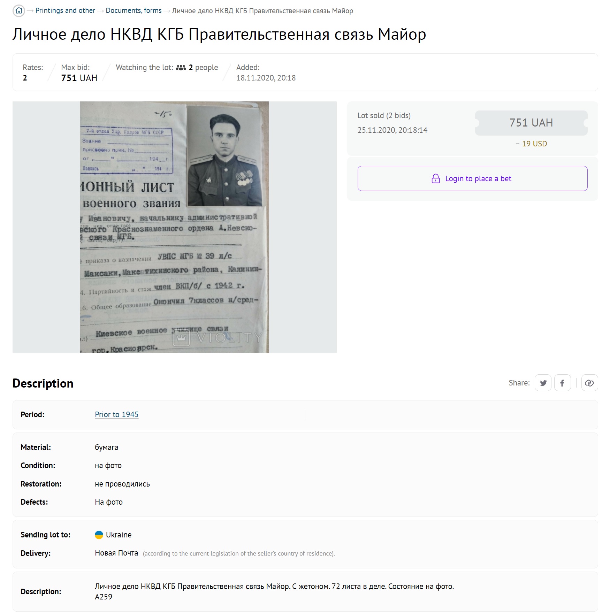
Task: Share lot on Facebook
Action: coord(562,383)
